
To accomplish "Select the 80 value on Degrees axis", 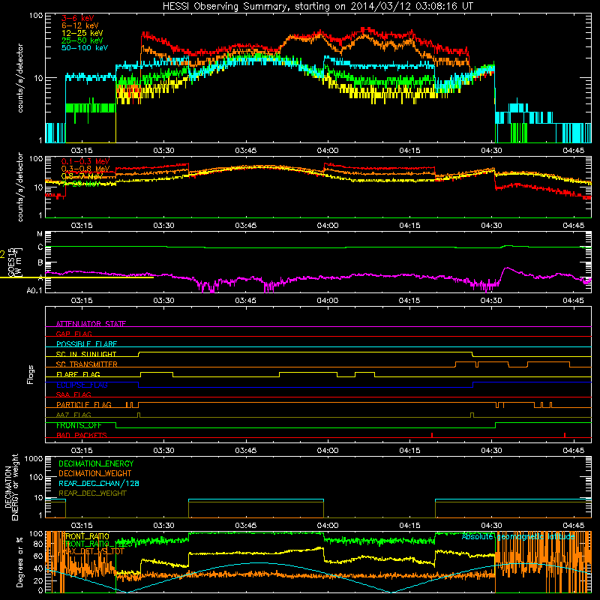I will click(38, 544).
